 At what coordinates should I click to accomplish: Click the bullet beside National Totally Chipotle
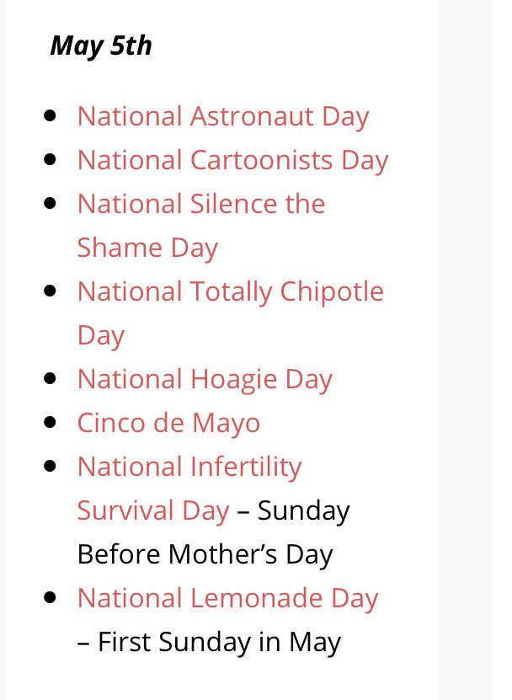[x=50, y=291]
